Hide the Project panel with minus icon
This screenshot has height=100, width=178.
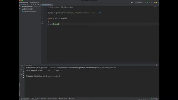pyautogui.click(x=40, y=5)
